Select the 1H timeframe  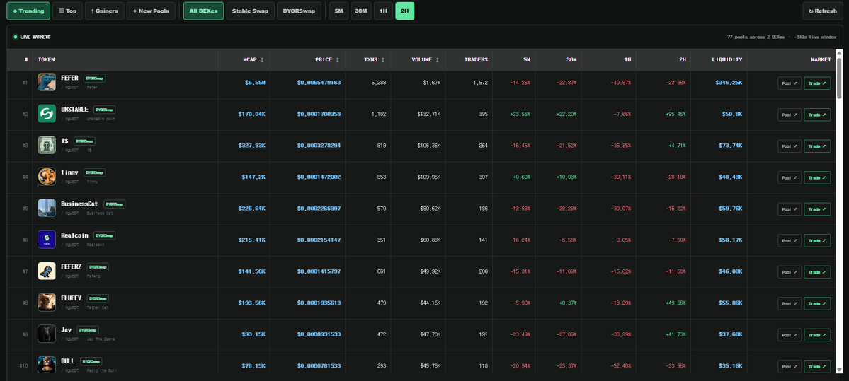point(383,11)
